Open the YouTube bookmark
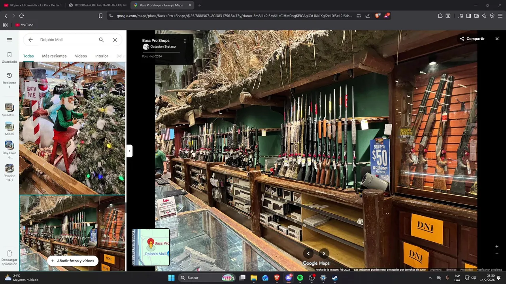 (x=24, y=25)
